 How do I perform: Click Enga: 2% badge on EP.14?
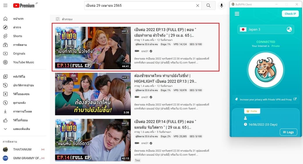166,136
